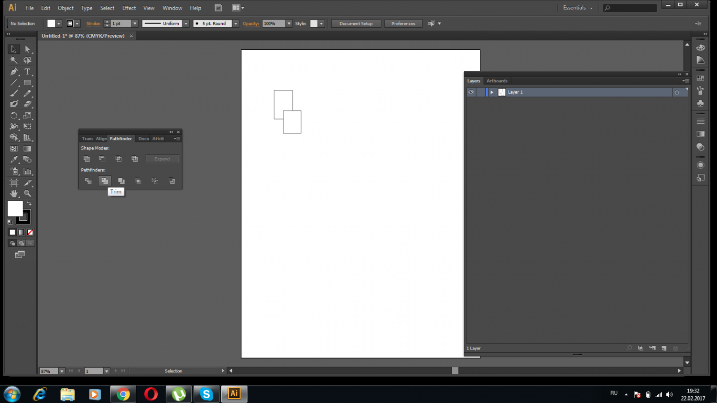Click the Minus Back pathfinder icon
The width and height of the screenshot is (717, 403).
[x=172, y=181]
